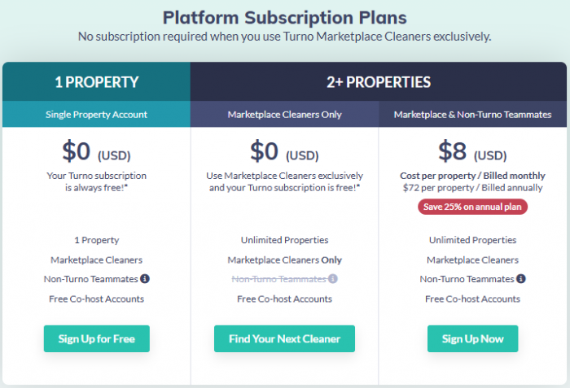570x388 pixels.
Task: Click Your Turno subscription is always free text
Action: point(96,181)
